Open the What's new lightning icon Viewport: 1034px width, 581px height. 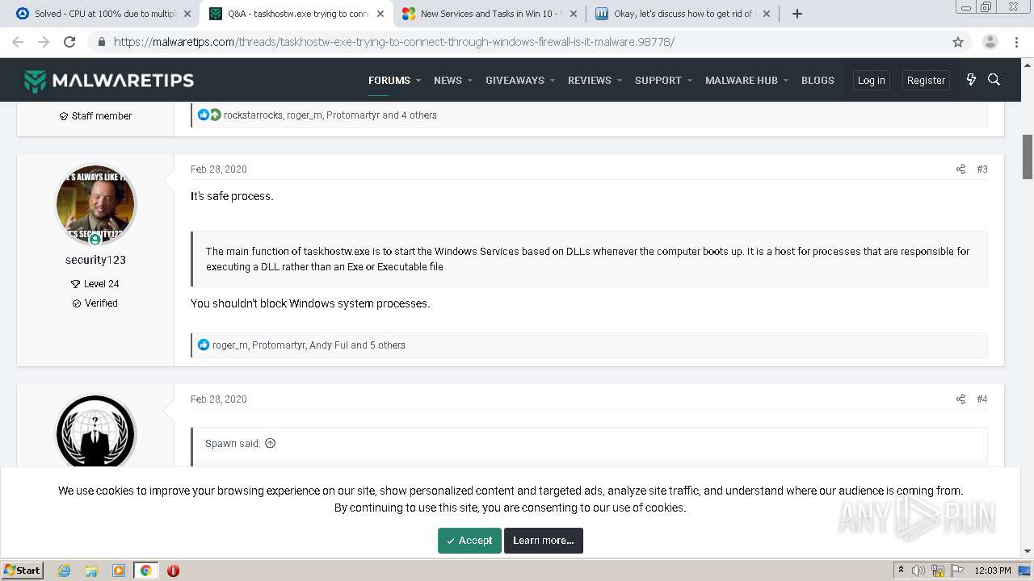tap(971, 79)
